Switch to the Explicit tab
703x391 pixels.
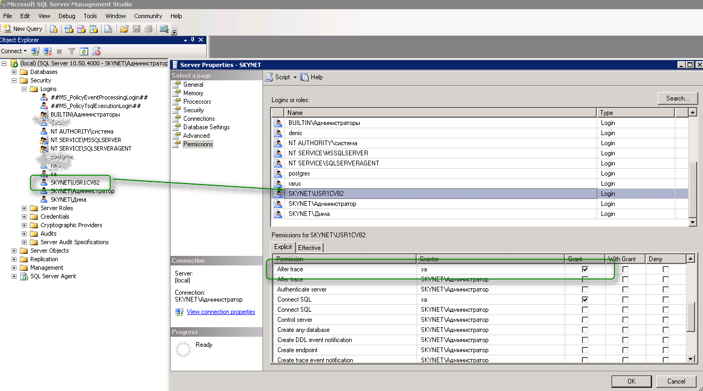tap(283, 247)
